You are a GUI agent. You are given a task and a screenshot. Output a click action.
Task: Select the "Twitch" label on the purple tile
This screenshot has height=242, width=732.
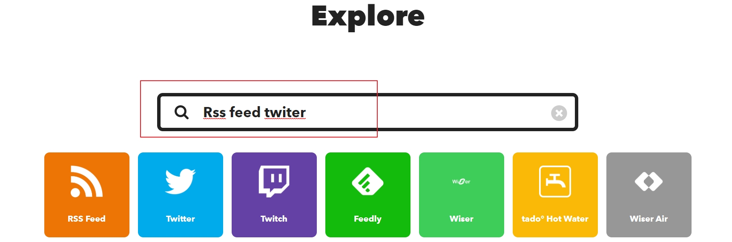click(x=274, y=219)
